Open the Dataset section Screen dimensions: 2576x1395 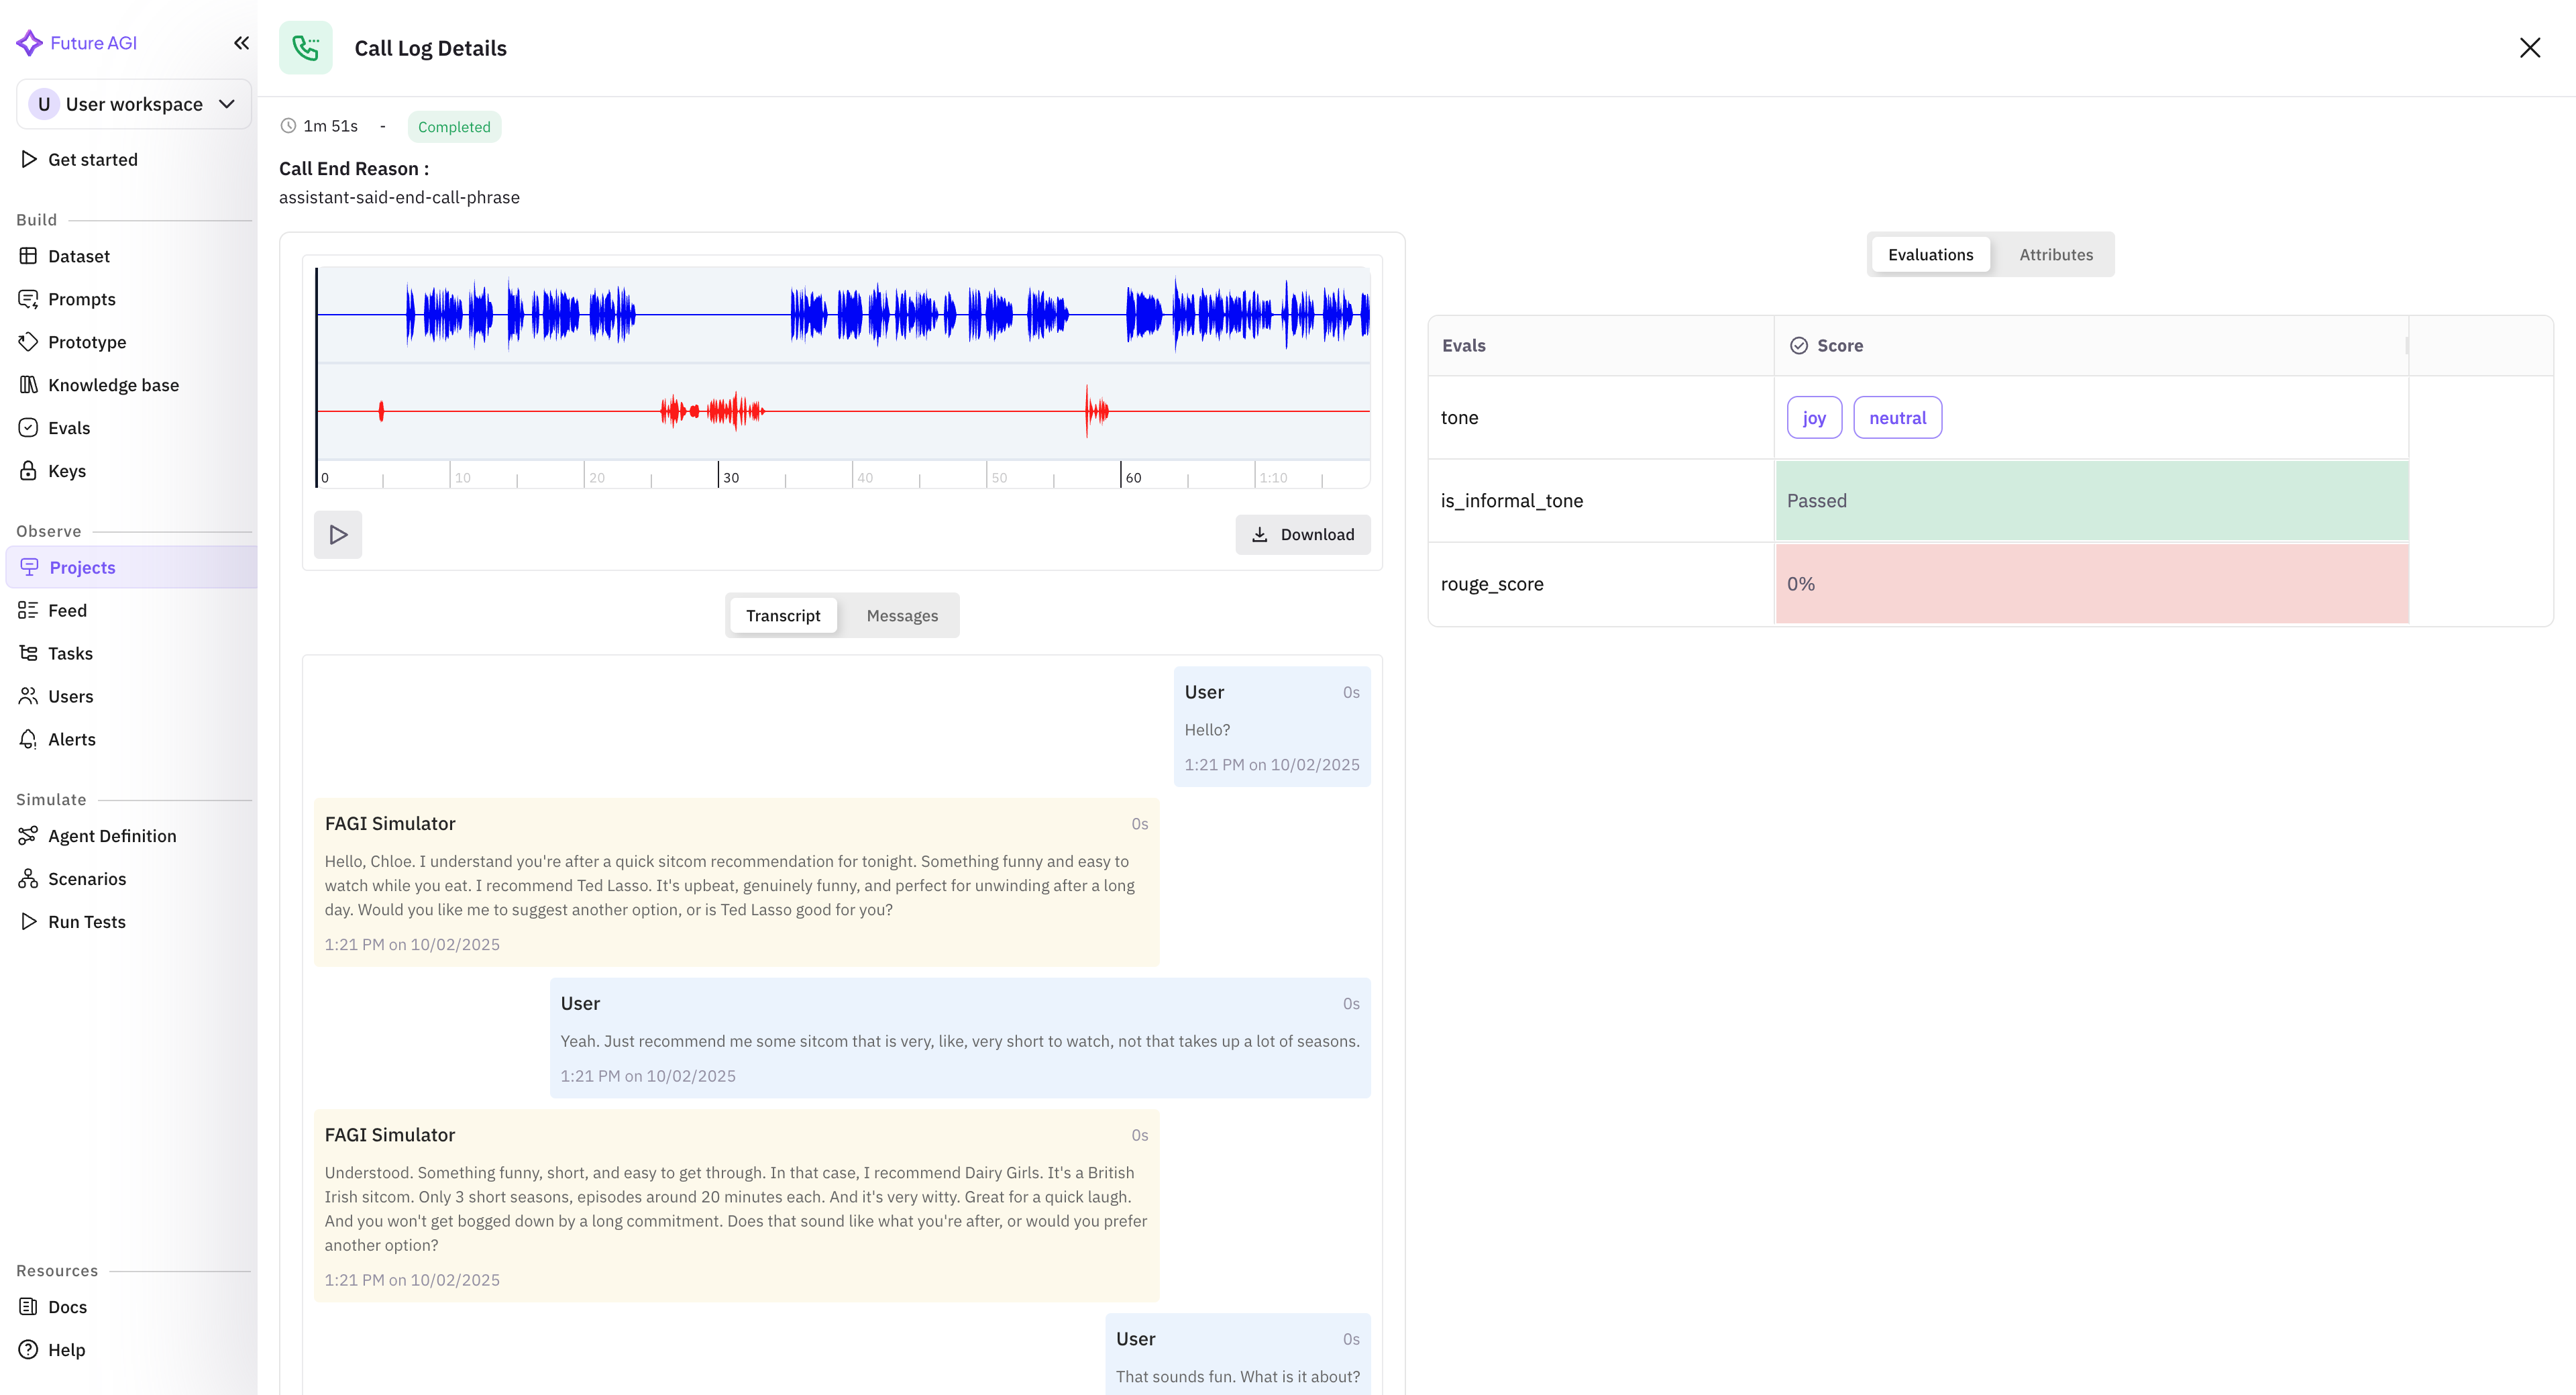78,256
